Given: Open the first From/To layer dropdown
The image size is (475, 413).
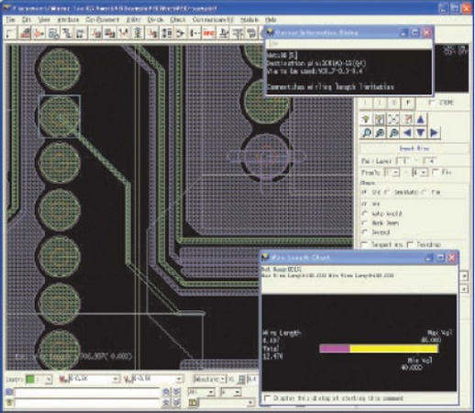Looking at the screenshot, I should point(392,173).
